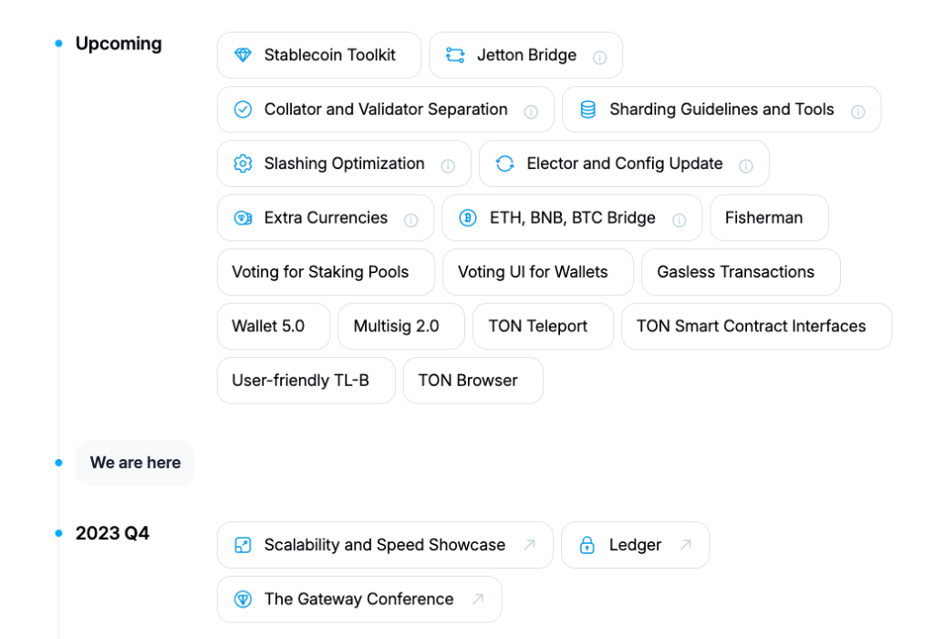934x639 pixels.
Task: Open The Gateway Conference external arrow
Action: [477, 599]
